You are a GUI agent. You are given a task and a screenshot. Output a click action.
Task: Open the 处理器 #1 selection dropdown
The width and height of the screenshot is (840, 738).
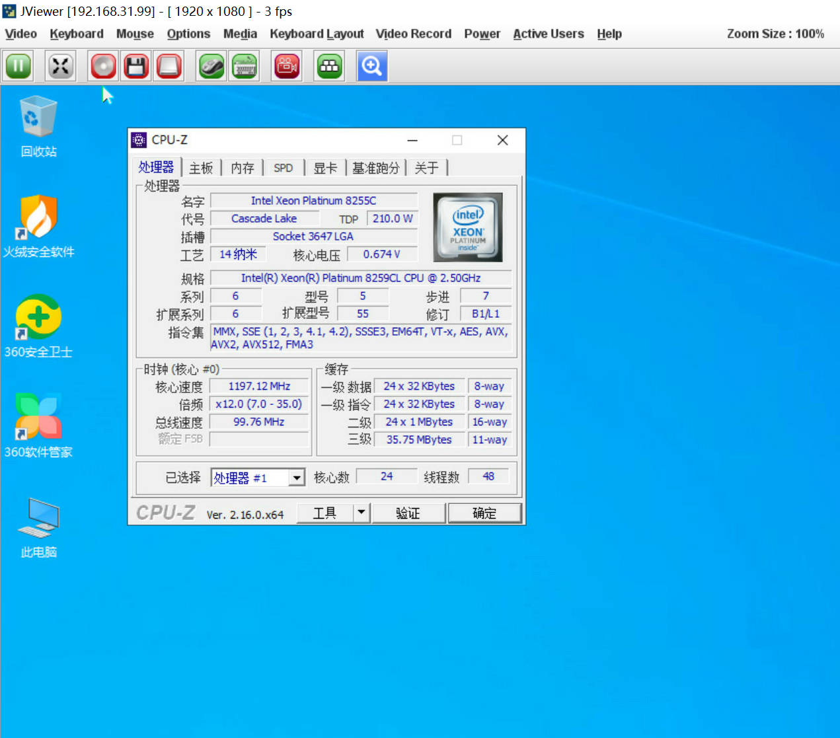pyautogui.click(x=258, y=478)
